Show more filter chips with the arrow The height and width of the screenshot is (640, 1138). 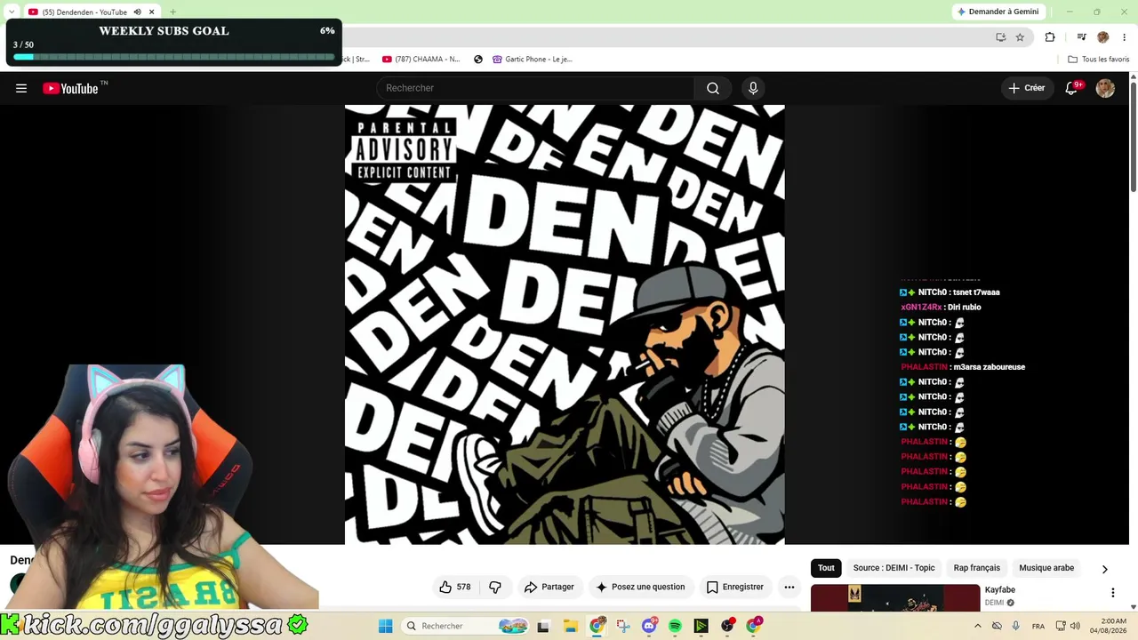(1105, 569)
